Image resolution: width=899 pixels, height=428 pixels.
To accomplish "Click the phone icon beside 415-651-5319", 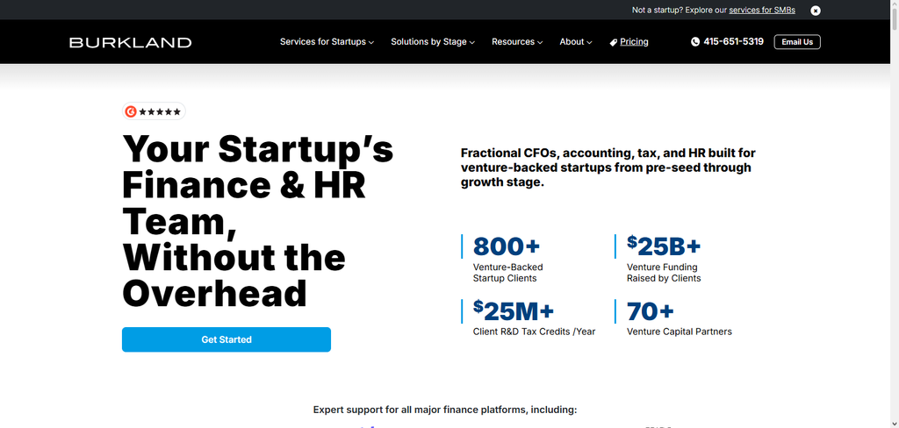I will tap(695, 42).
